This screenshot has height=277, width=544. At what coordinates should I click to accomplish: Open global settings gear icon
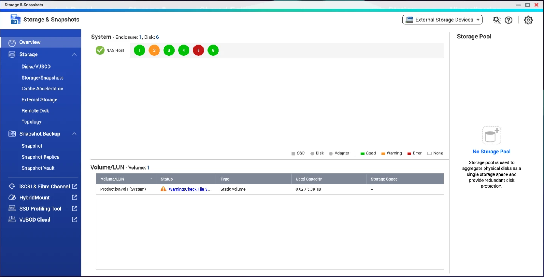click(x=529, y=20)
